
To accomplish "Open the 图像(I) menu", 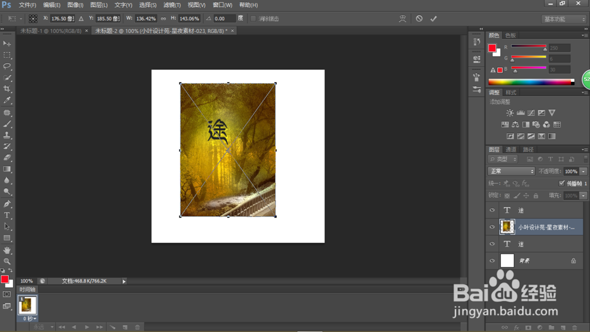I will 76,5.
